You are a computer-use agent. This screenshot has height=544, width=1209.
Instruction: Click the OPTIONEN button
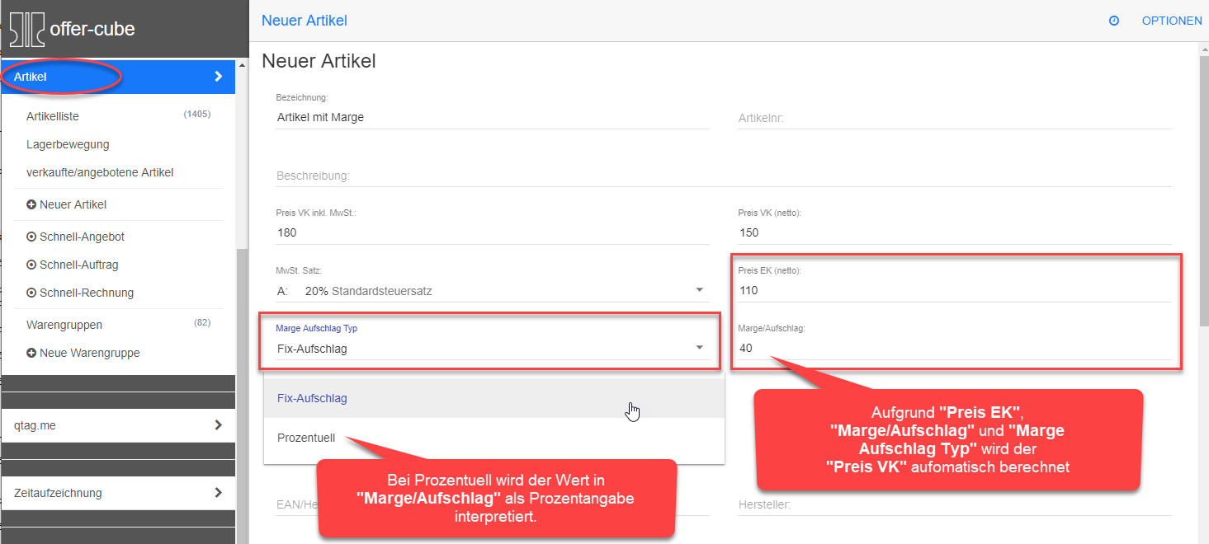(x=1172, y=21)
